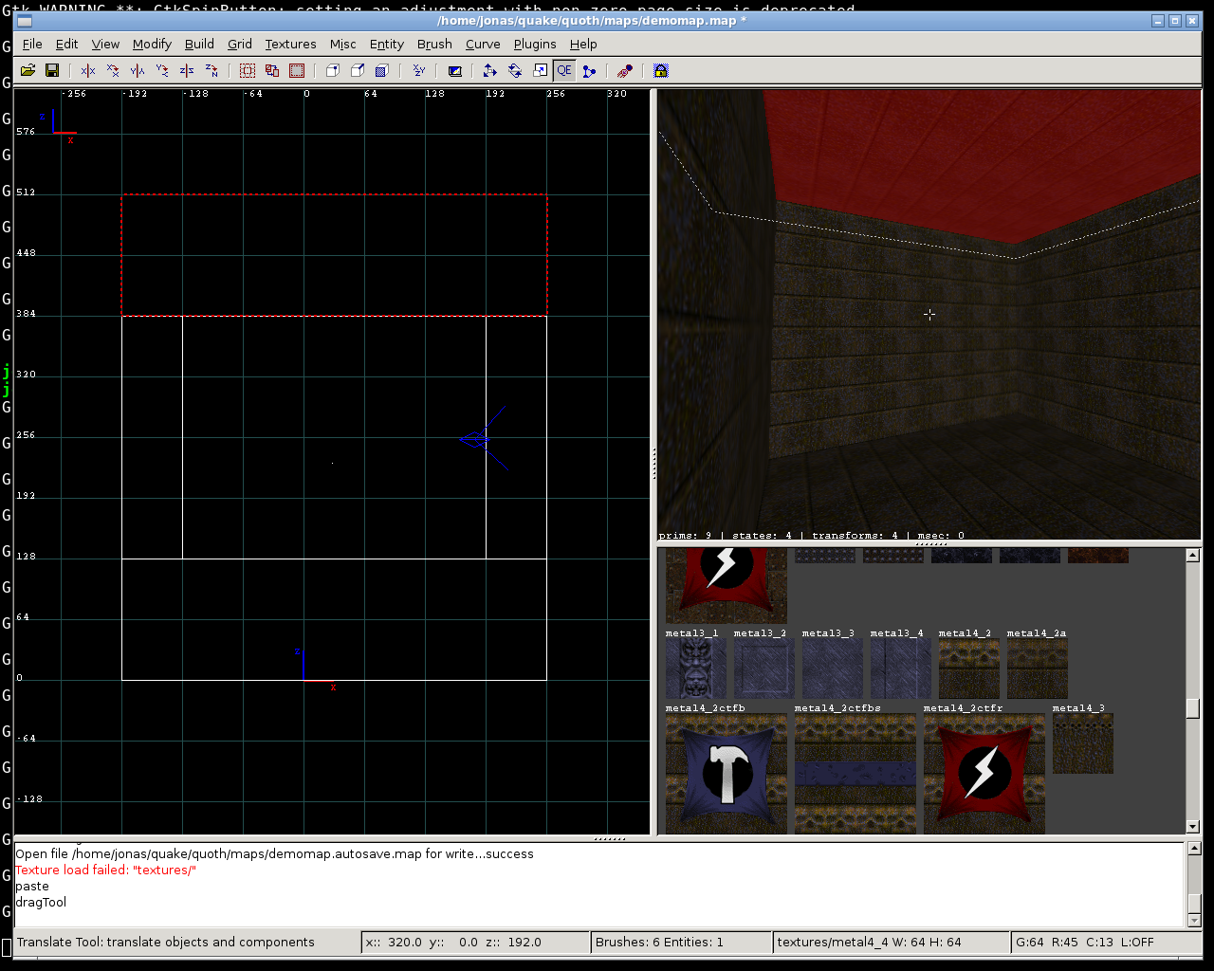Activate the Scale tool
The image size is (1214, 971).
[540, 70]
